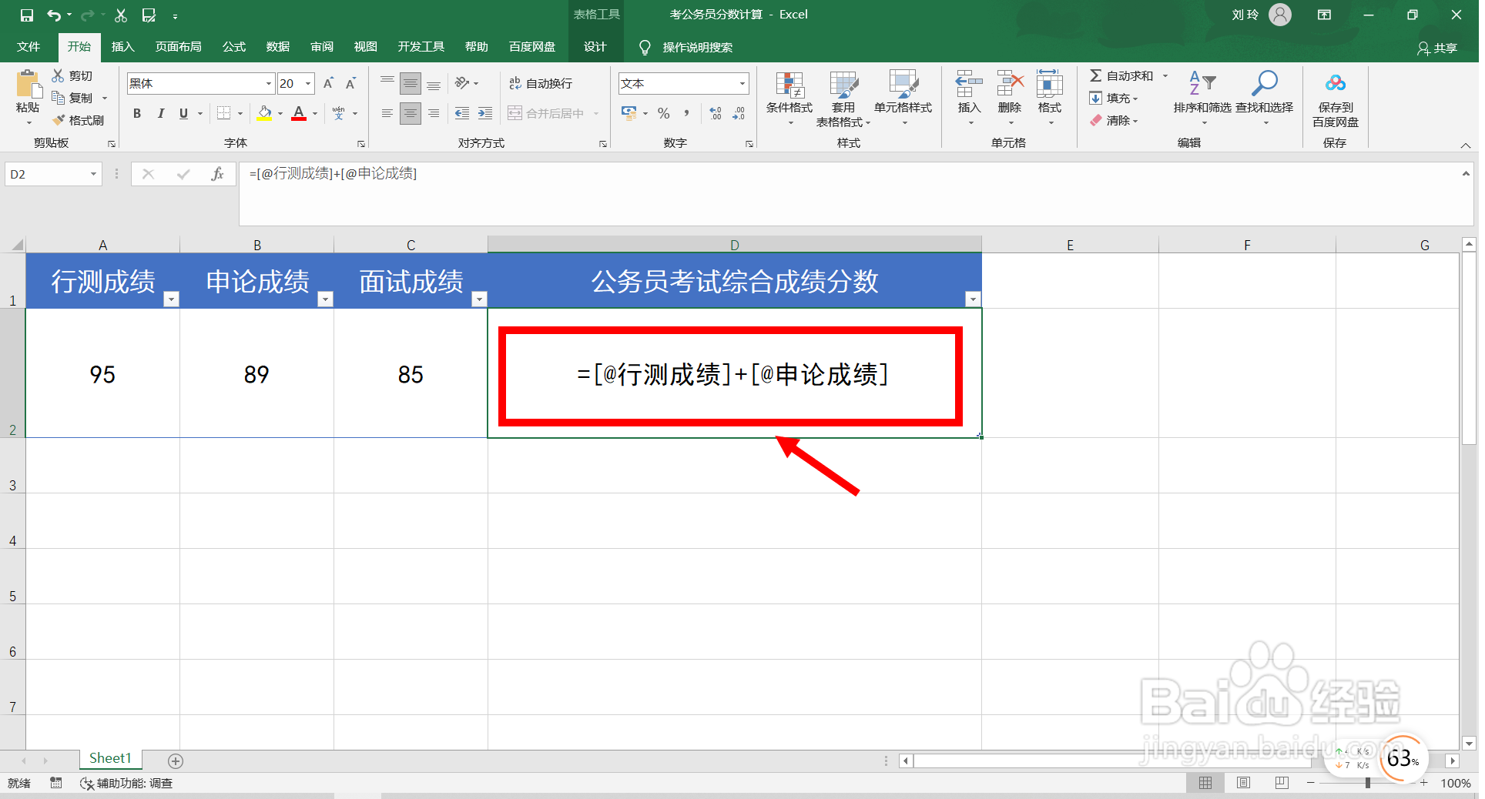Screen dimensions: 1485x799
Task: Click the Save icon in Quick Access Toolbar
Action: 25,15
